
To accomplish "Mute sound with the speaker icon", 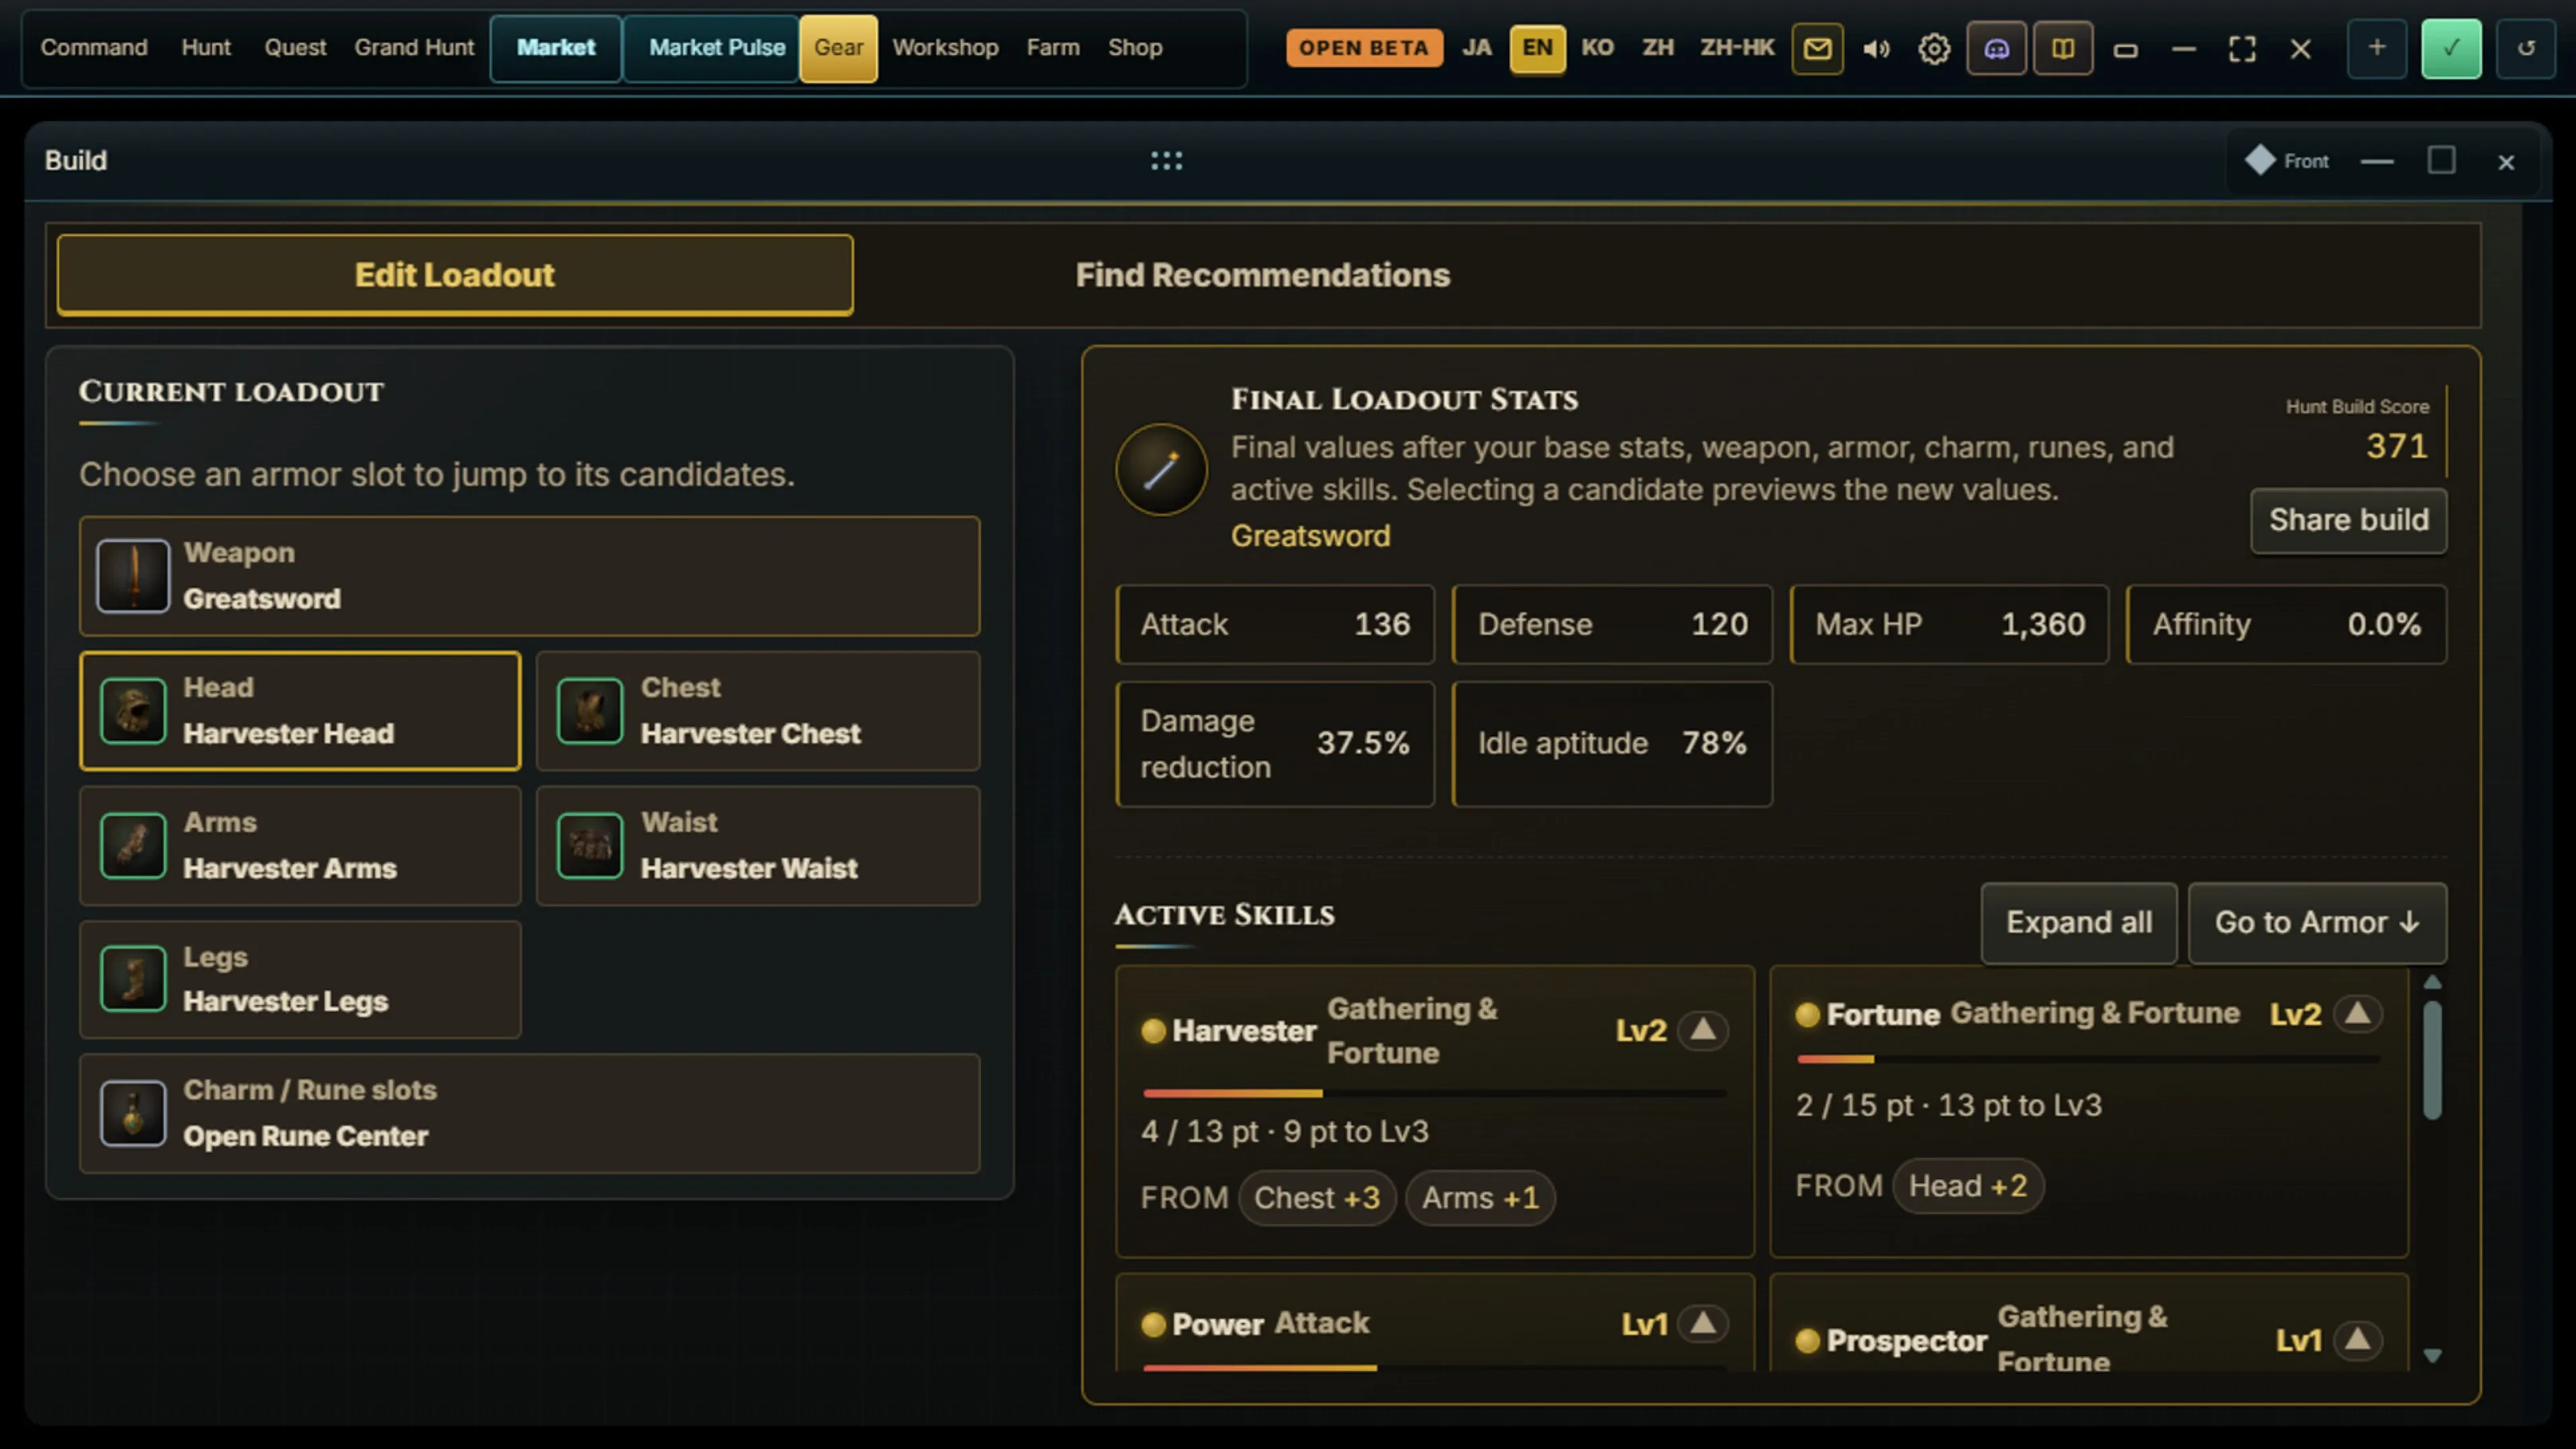I will pyautogui.click(x=1876, y=48).
